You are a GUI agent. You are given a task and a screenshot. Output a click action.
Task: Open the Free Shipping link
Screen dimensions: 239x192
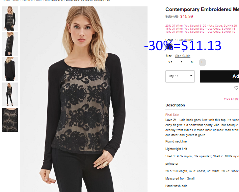[x=231, y=99]
